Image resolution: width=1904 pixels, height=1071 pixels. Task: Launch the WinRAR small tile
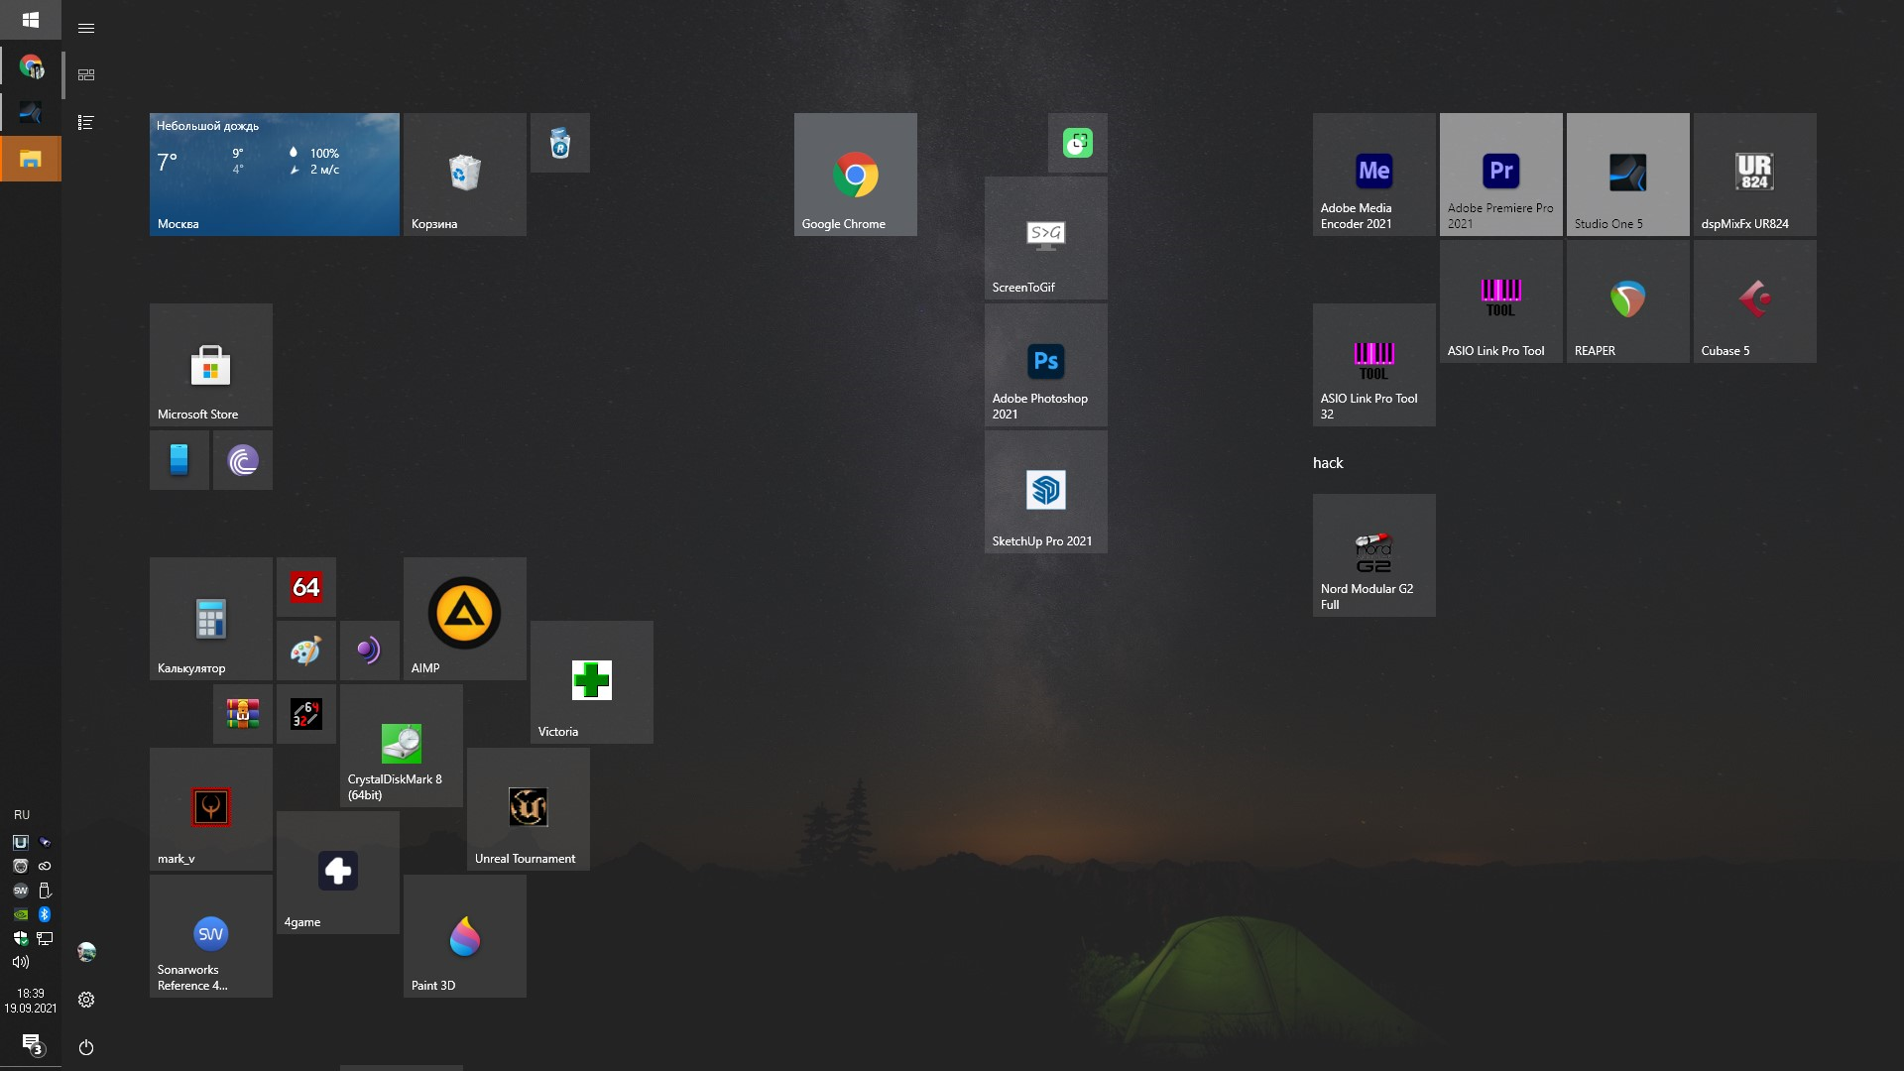[x=242, y=714]
